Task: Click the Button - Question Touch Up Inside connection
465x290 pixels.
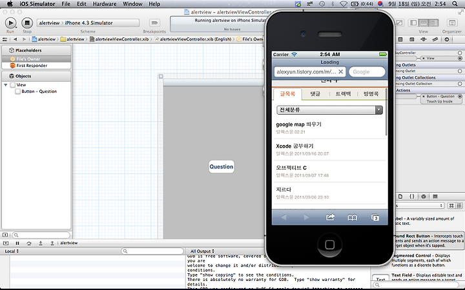Action: tap(441, 99)
